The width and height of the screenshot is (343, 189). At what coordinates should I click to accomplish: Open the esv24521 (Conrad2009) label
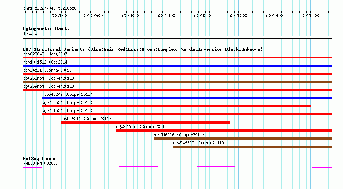pyautogui.click(x=47, y=70)
